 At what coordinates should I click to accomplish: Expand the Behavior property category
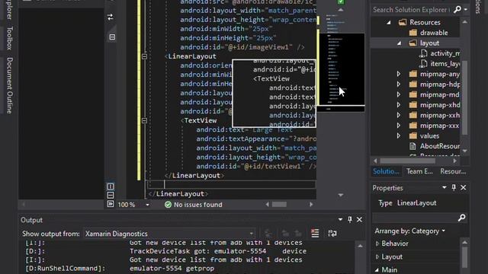[x=377, y=244]
